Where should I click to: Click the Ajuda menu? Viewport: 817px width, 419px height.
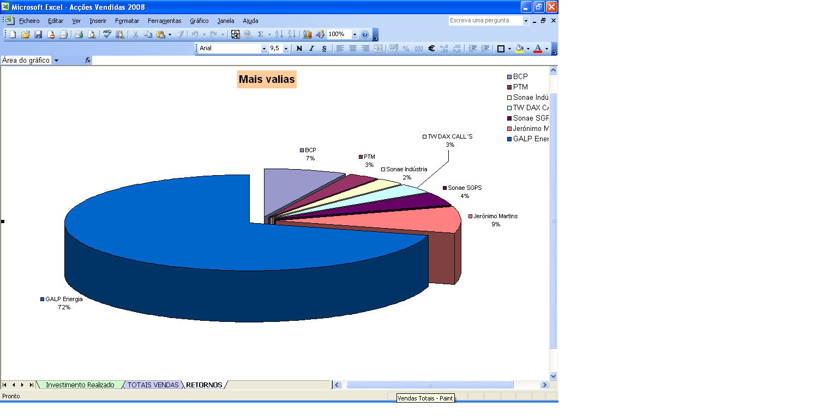point(250,21)
